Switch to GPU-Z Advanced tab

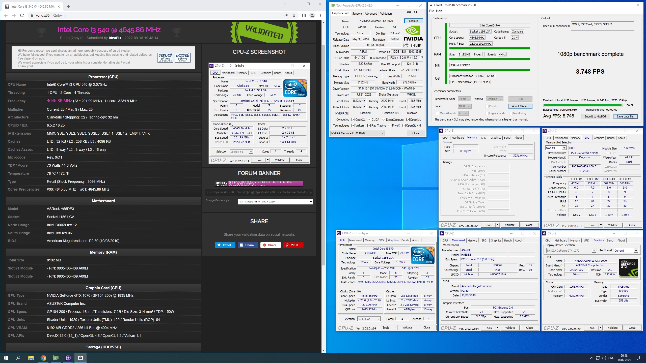click(x=371, y=14)
